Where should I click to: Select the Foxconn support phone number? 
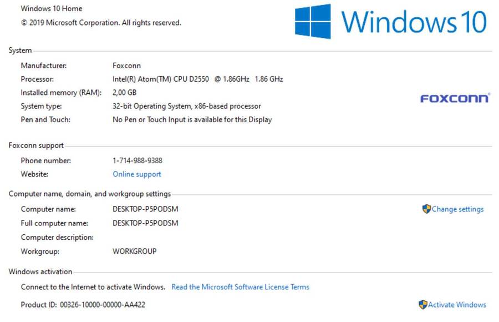click(138, 161)
